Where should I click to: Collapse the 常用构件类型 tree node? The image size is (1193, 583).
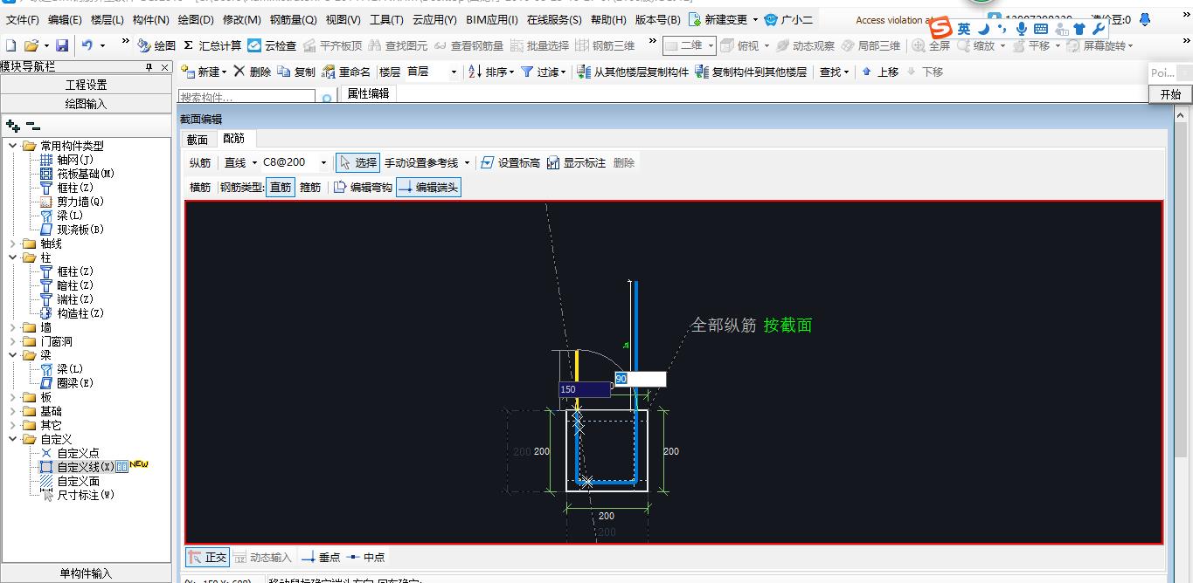click(12, 146)
